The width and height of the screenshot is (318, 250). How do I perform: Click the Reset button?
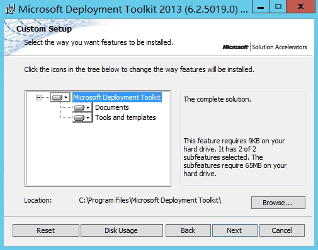[x=46, y=230]
